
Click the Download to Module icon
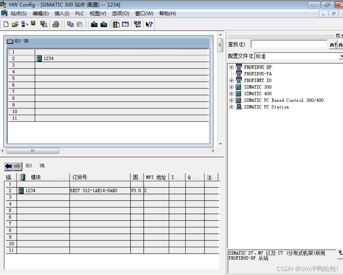[94, 24]
